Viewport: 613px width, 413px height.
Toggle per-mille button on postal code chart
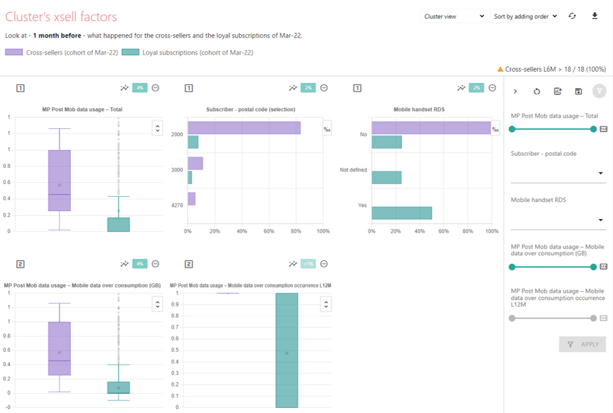tap(327, 128)
